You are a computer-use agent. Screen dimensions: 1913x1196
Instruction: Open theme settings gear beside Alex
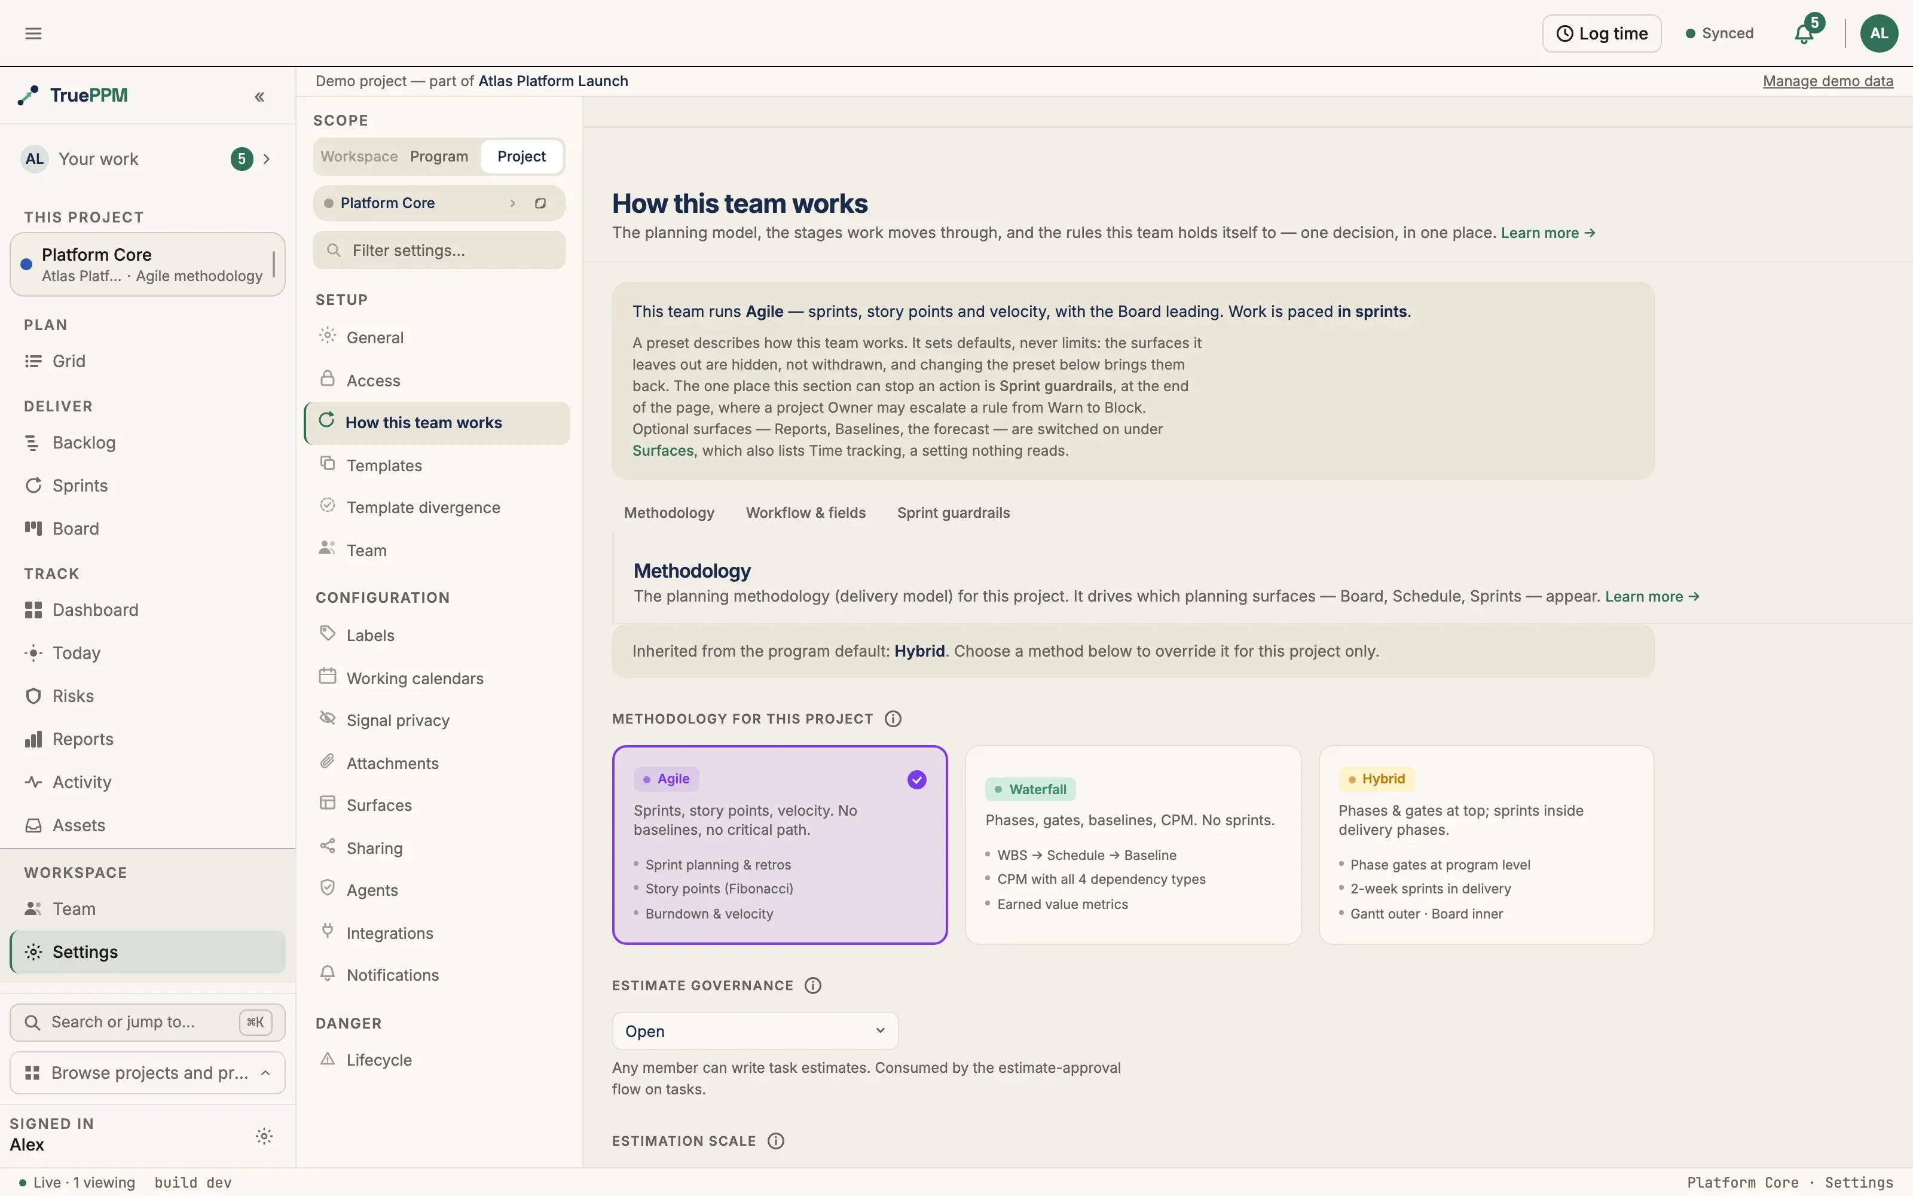point(264,1137)
